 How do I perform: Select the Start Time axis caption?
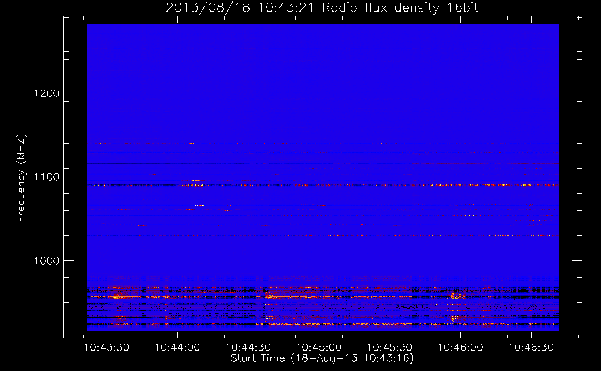point(322,358)
